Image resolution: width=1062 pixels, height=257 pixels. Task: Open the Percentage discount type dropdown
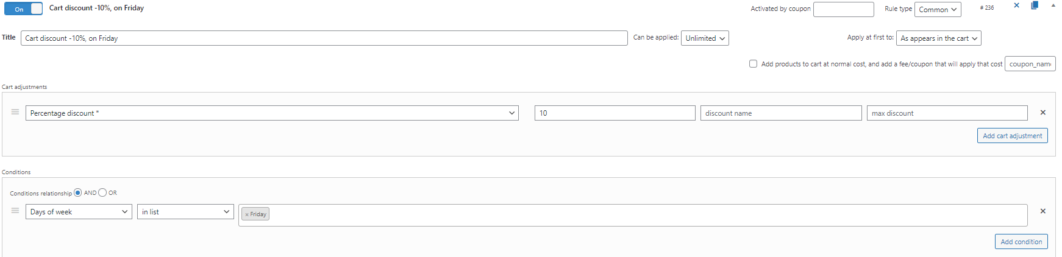click(x=272, y=113)
